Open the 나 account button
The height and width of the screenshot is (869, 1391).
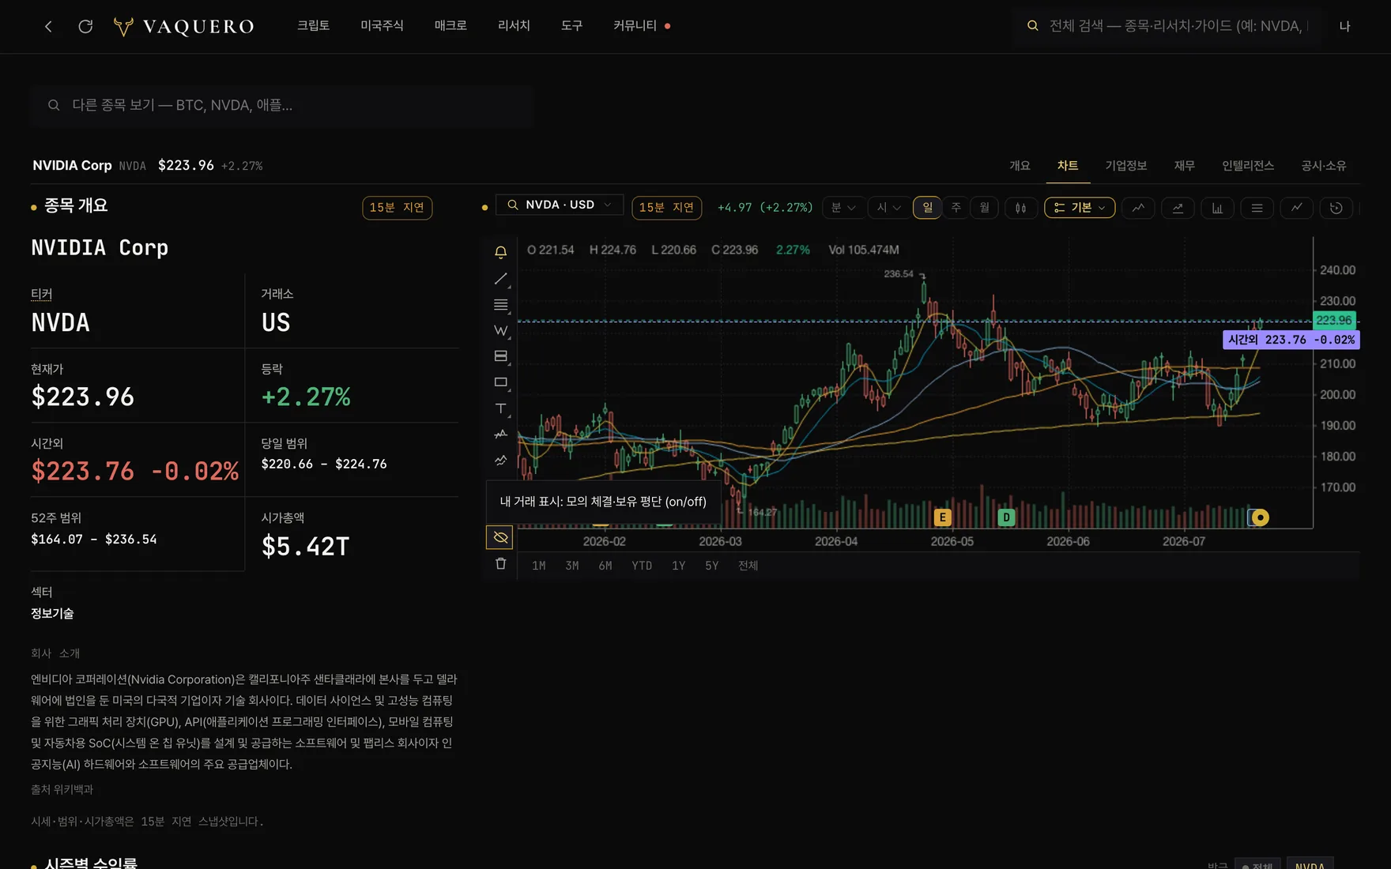[x=1344, y=26]
